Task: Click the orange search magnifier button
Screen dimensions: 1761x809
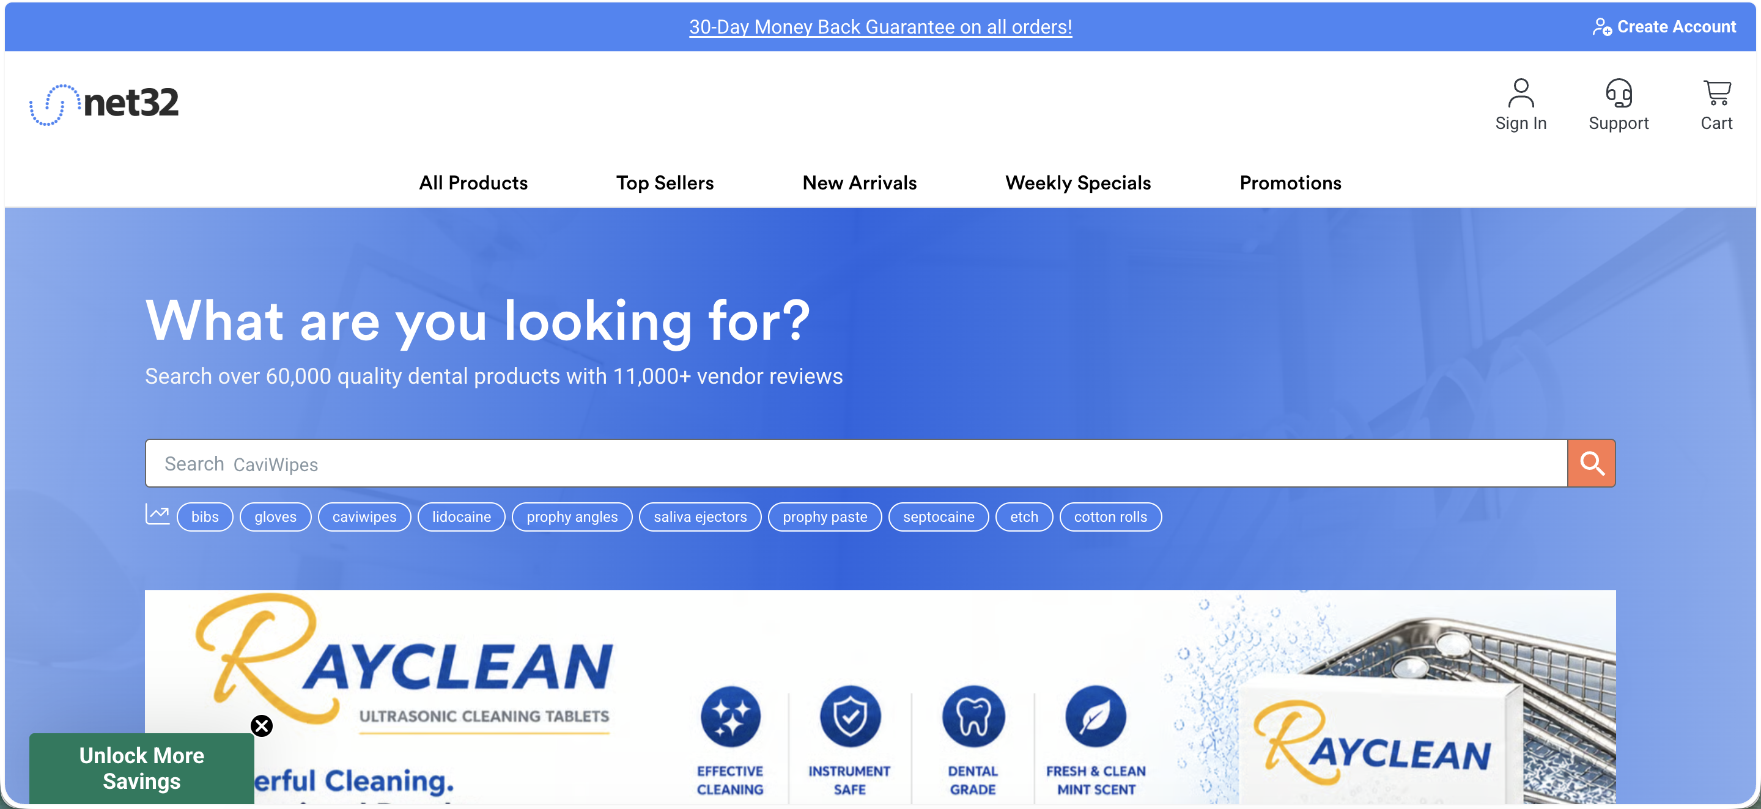Action: click(x=1591, y=463)
